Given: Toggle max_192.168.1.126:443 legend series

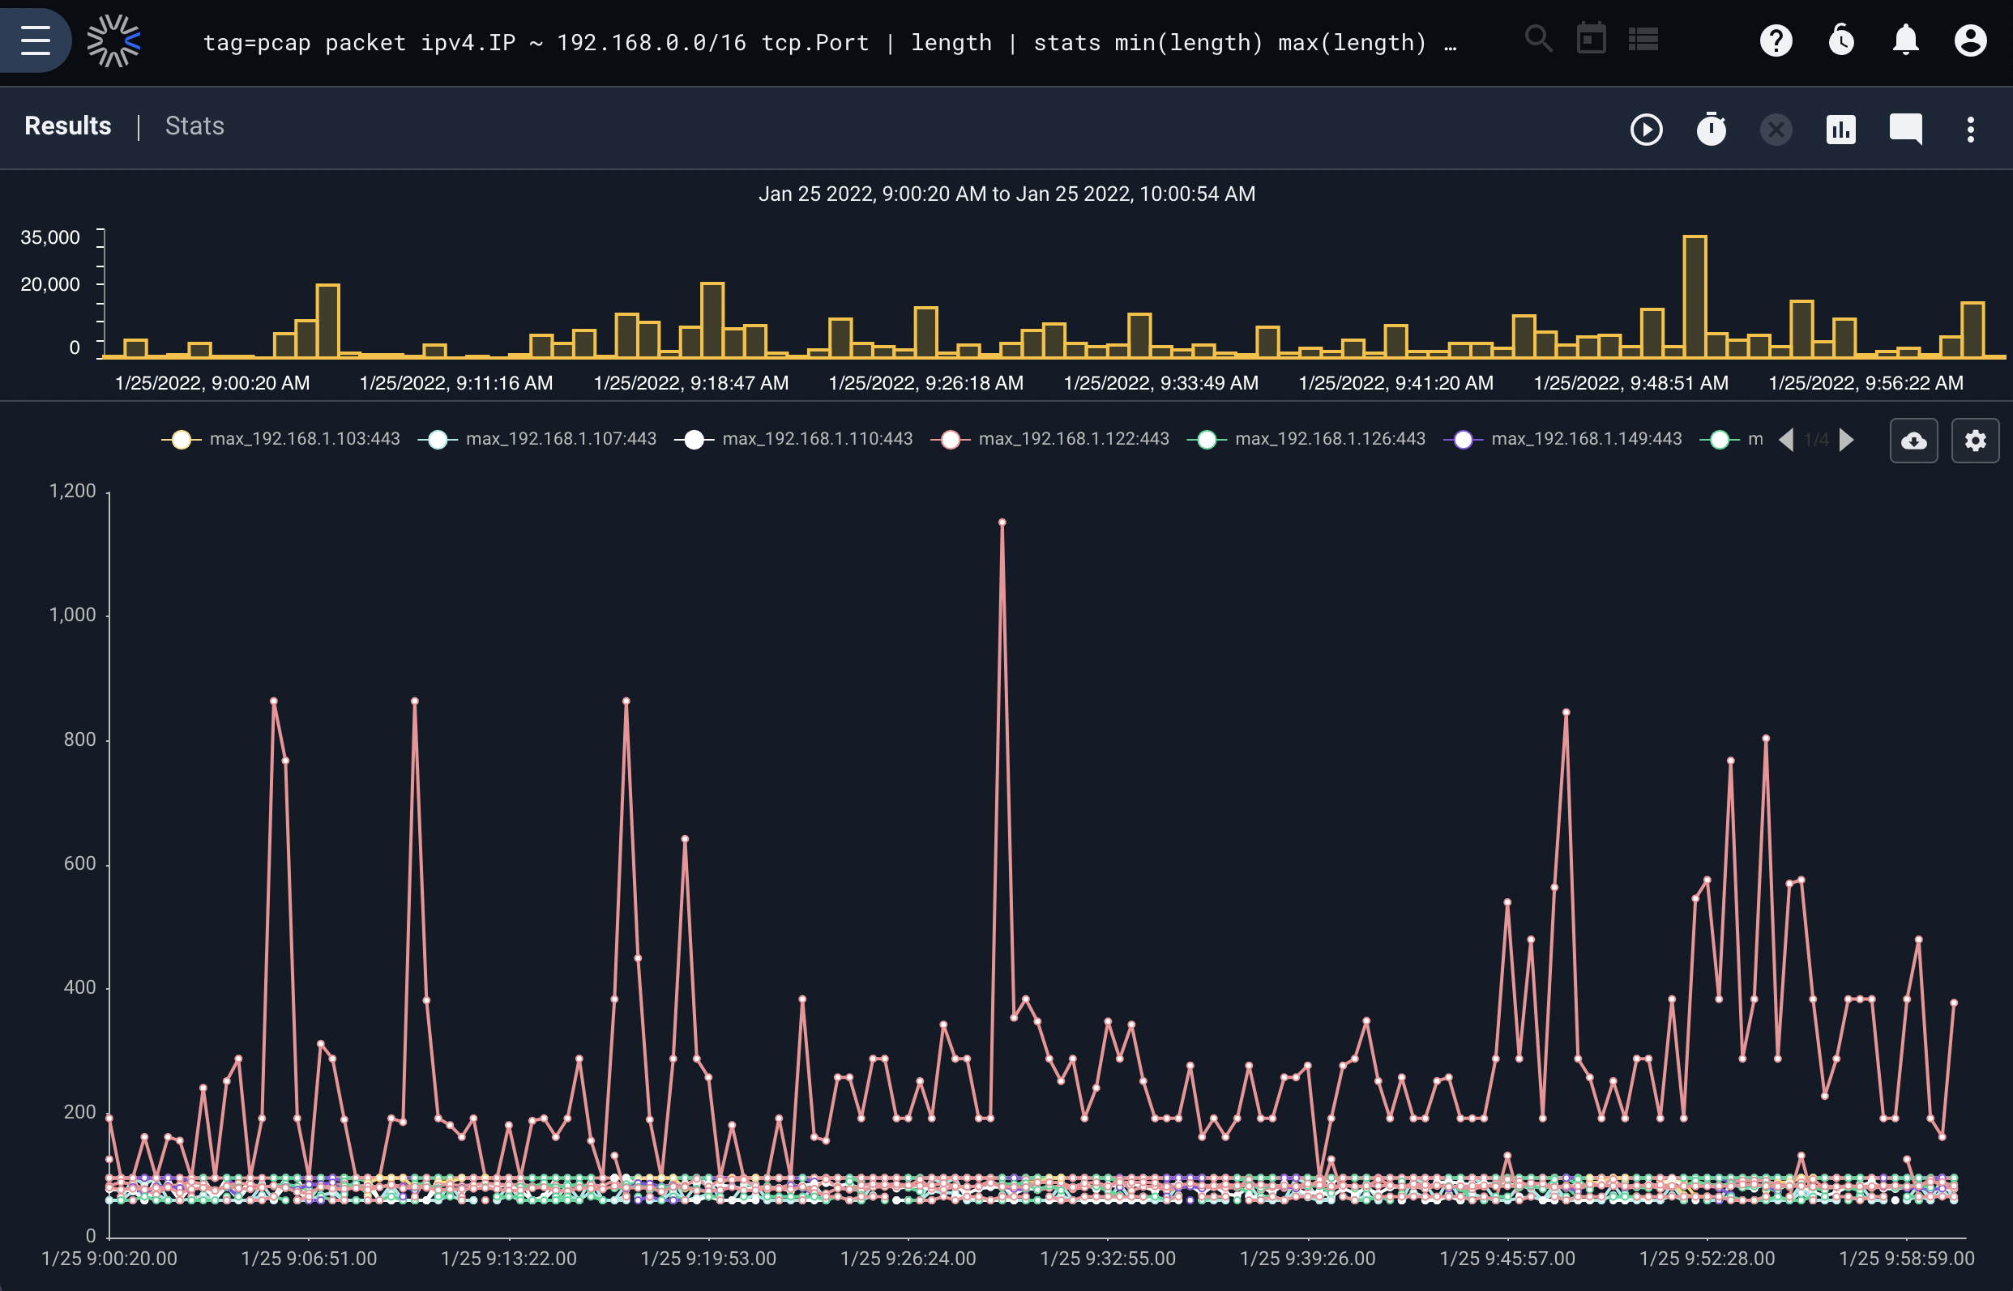Looking at the screenshot, I should tap(1307, 439).
